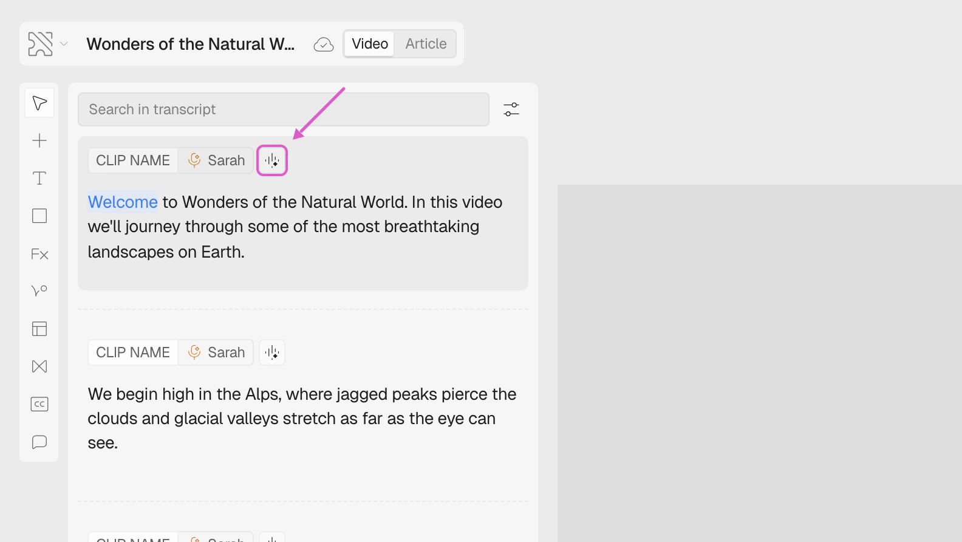Click the empty video preview canvas
Viewport: 962px width, 542px height.
[760, 363]
